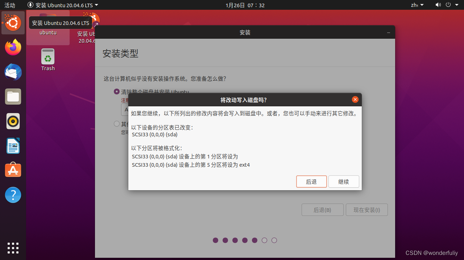Open the 活动 activities overview

point(10,5)
